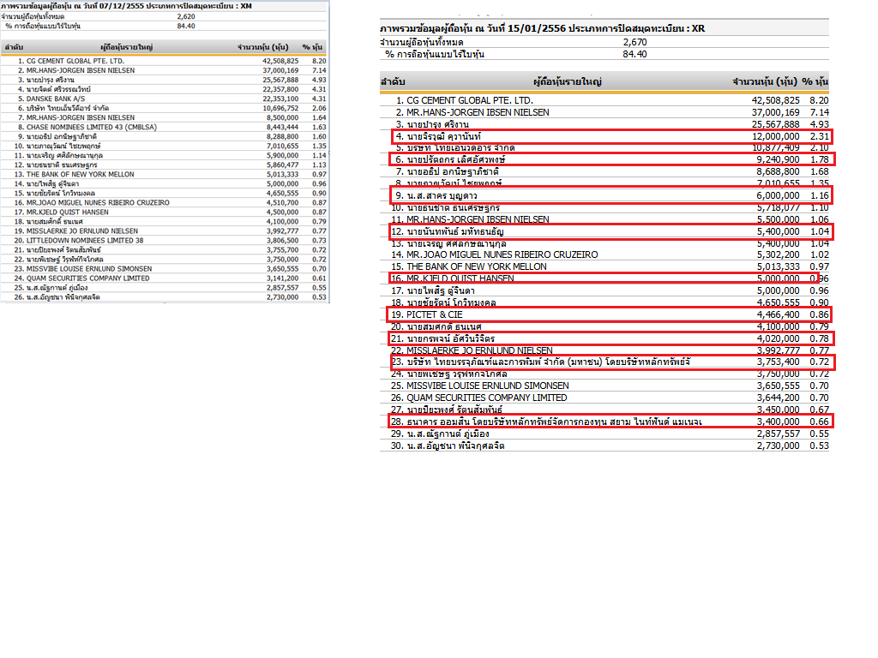Click MISSVIBE LOUISE ERNLUND SIMONSEN in XR table

(x=487, y=386)
